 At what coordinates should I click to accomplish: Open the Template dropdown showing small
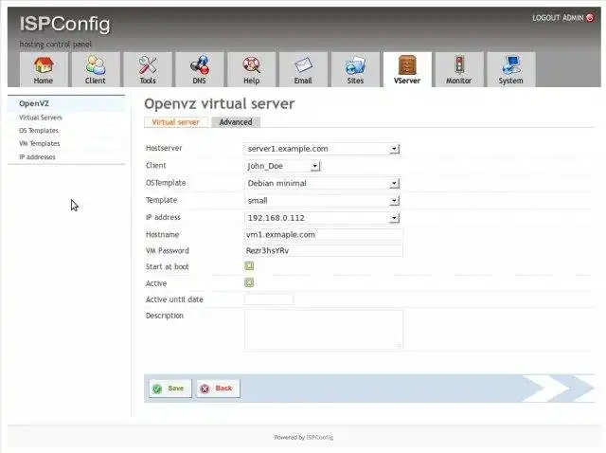click(322, 200)
